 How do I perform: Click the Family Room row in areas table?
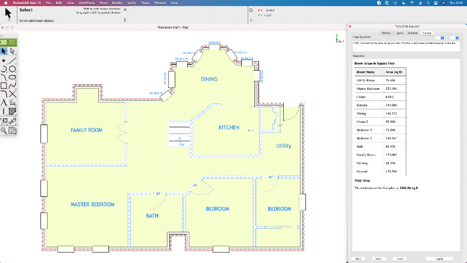pyautogui.click(x=380, y=155)
